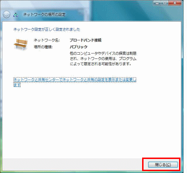Click the 場所の種類: label
The width and height of the screenshot is (187, 173).
click(x=43, y=47)
